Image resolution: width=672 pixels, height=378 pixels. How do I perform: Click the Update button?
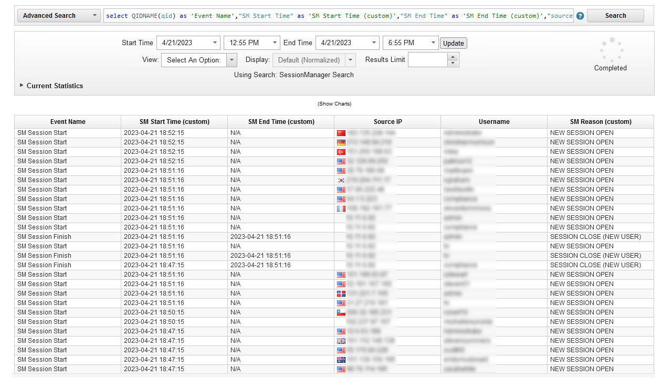click(453, 43)
